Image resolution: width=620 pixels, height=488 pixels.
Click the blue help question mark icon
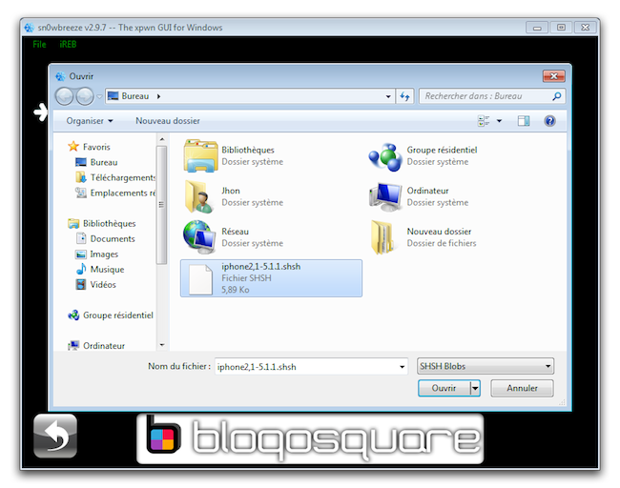click(549, 120)
